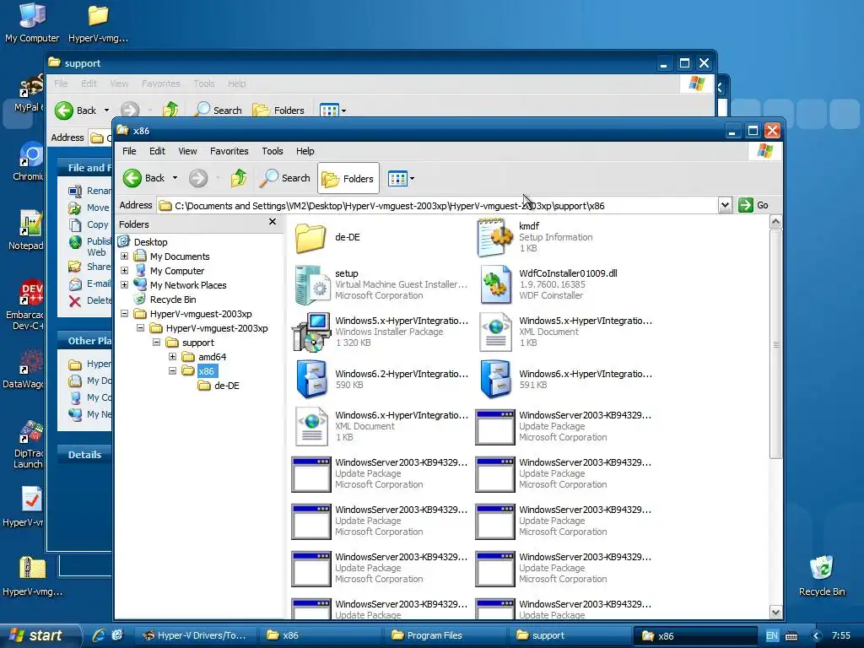Image resolution: width=864 pixels, height=648 pixels.
Task: Click Delete task link in support window
Action: [x=99, y=301]
